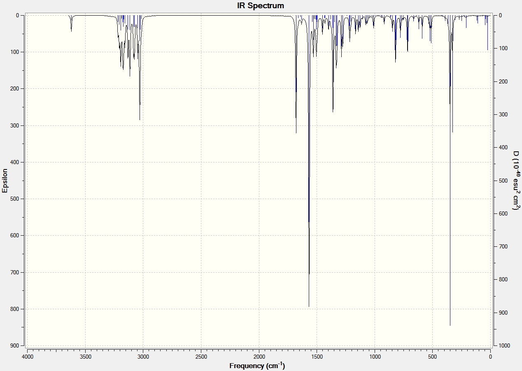Click the 2500 frequency axis tick label

[201, 357]
